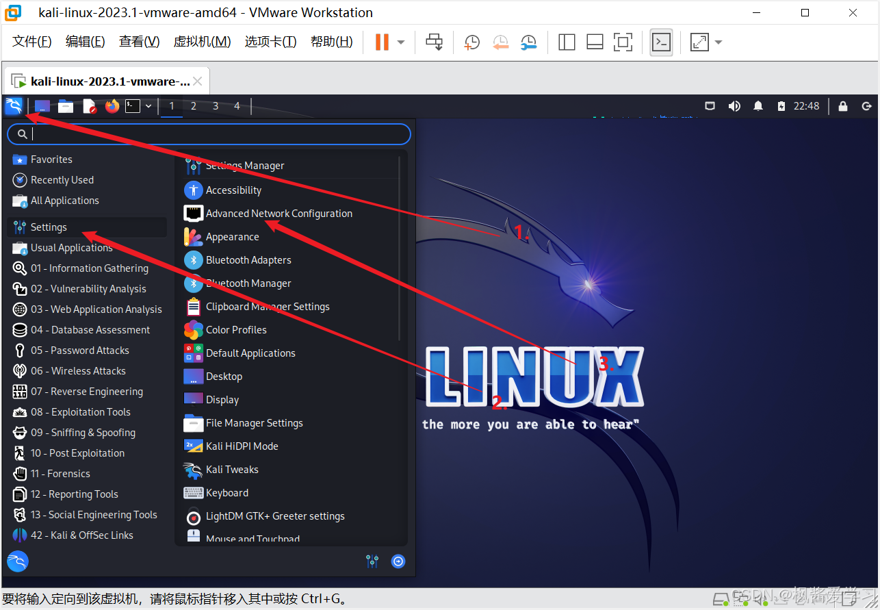This screenshot has width=880, height=610.
Task: Switch to workspace 4
Action: point(237,106)
